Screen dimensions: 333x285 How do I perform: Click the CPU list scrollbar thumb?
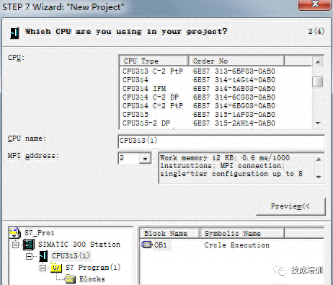318,82
